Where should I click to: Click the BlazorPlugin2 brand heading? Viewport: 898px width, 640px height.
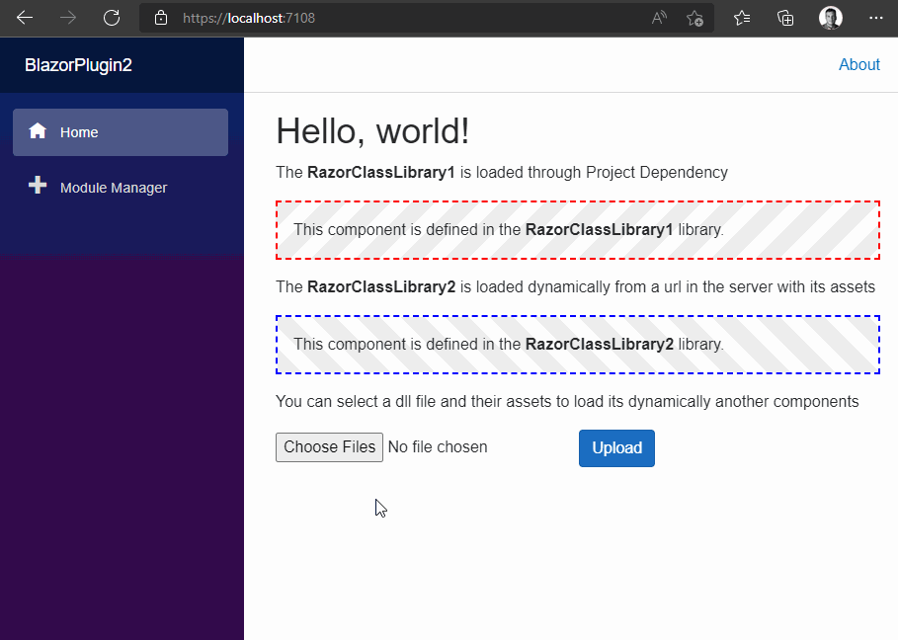[x=77, y=64]
